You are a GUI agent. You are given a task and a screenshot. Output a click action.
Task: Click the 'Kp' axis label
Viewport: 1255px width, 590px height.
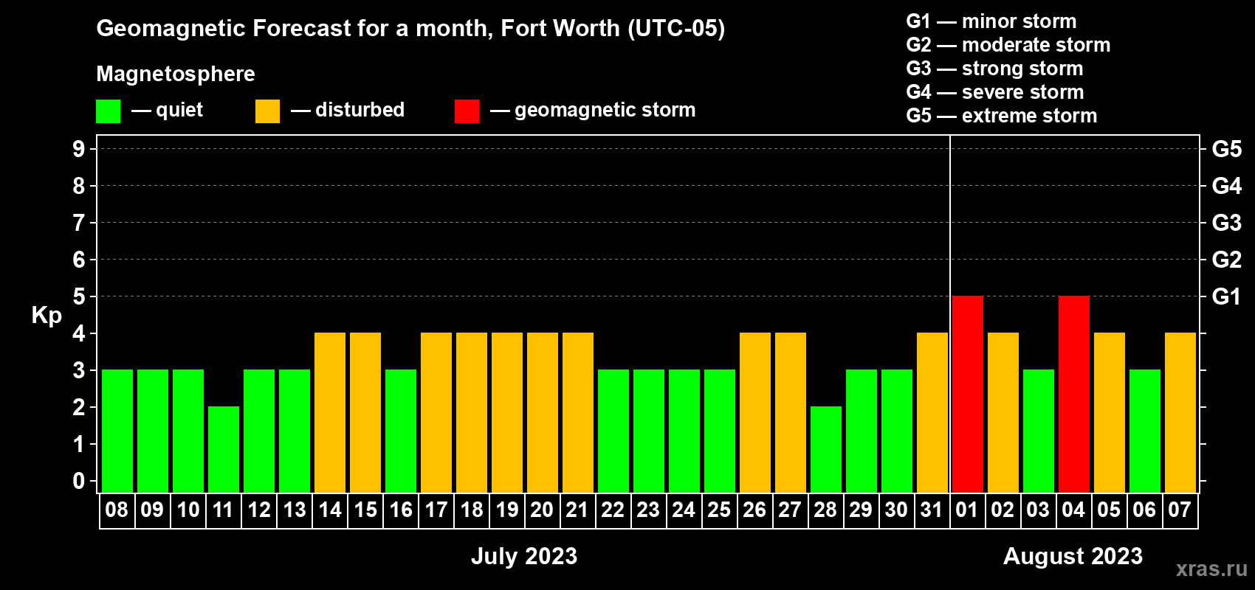[47, 316]
